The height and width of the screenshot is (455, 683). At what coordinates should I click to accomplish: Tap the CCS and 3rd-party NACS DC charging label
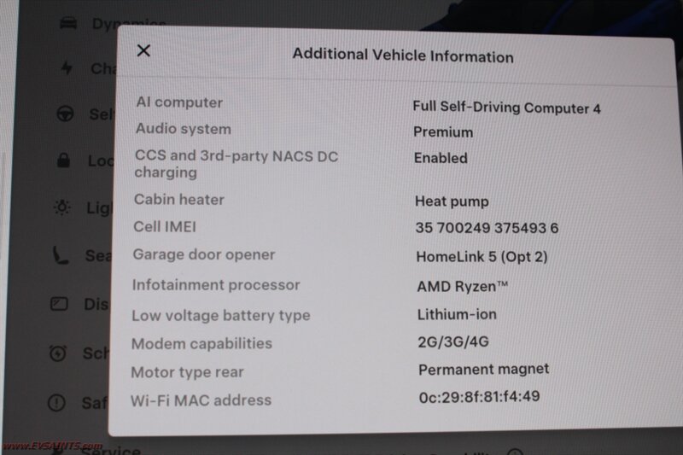tap(236, 164)
